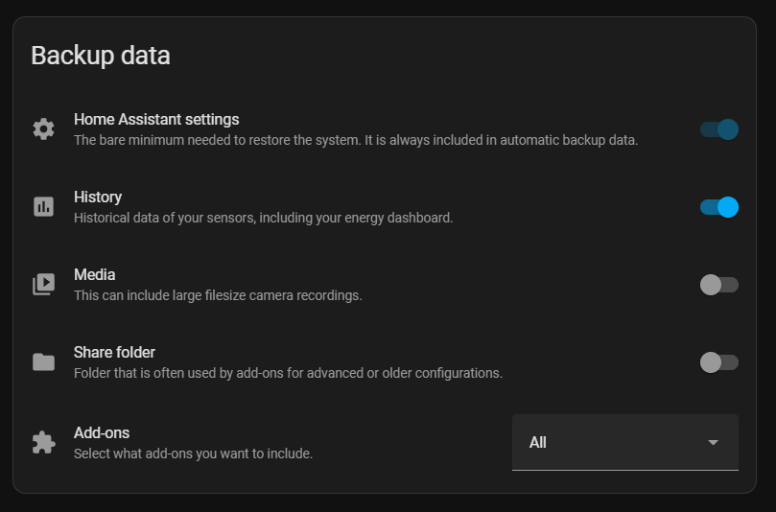Turn on the Share folder toggle
Viewport: 776px width, 512px height.
pos(718,362)
